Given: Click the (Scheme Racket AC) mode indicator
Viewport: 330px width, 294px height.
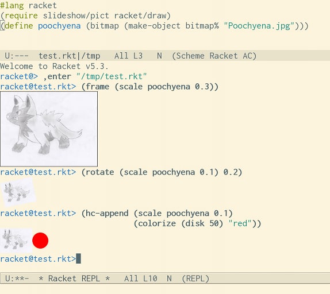Looking at the screenshot, I should 214,56.
